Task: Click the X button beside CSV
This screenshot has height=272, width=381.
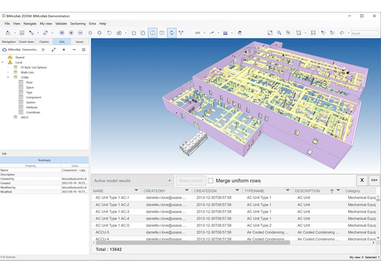Action: pyautogui.click(x=361, y=180)
